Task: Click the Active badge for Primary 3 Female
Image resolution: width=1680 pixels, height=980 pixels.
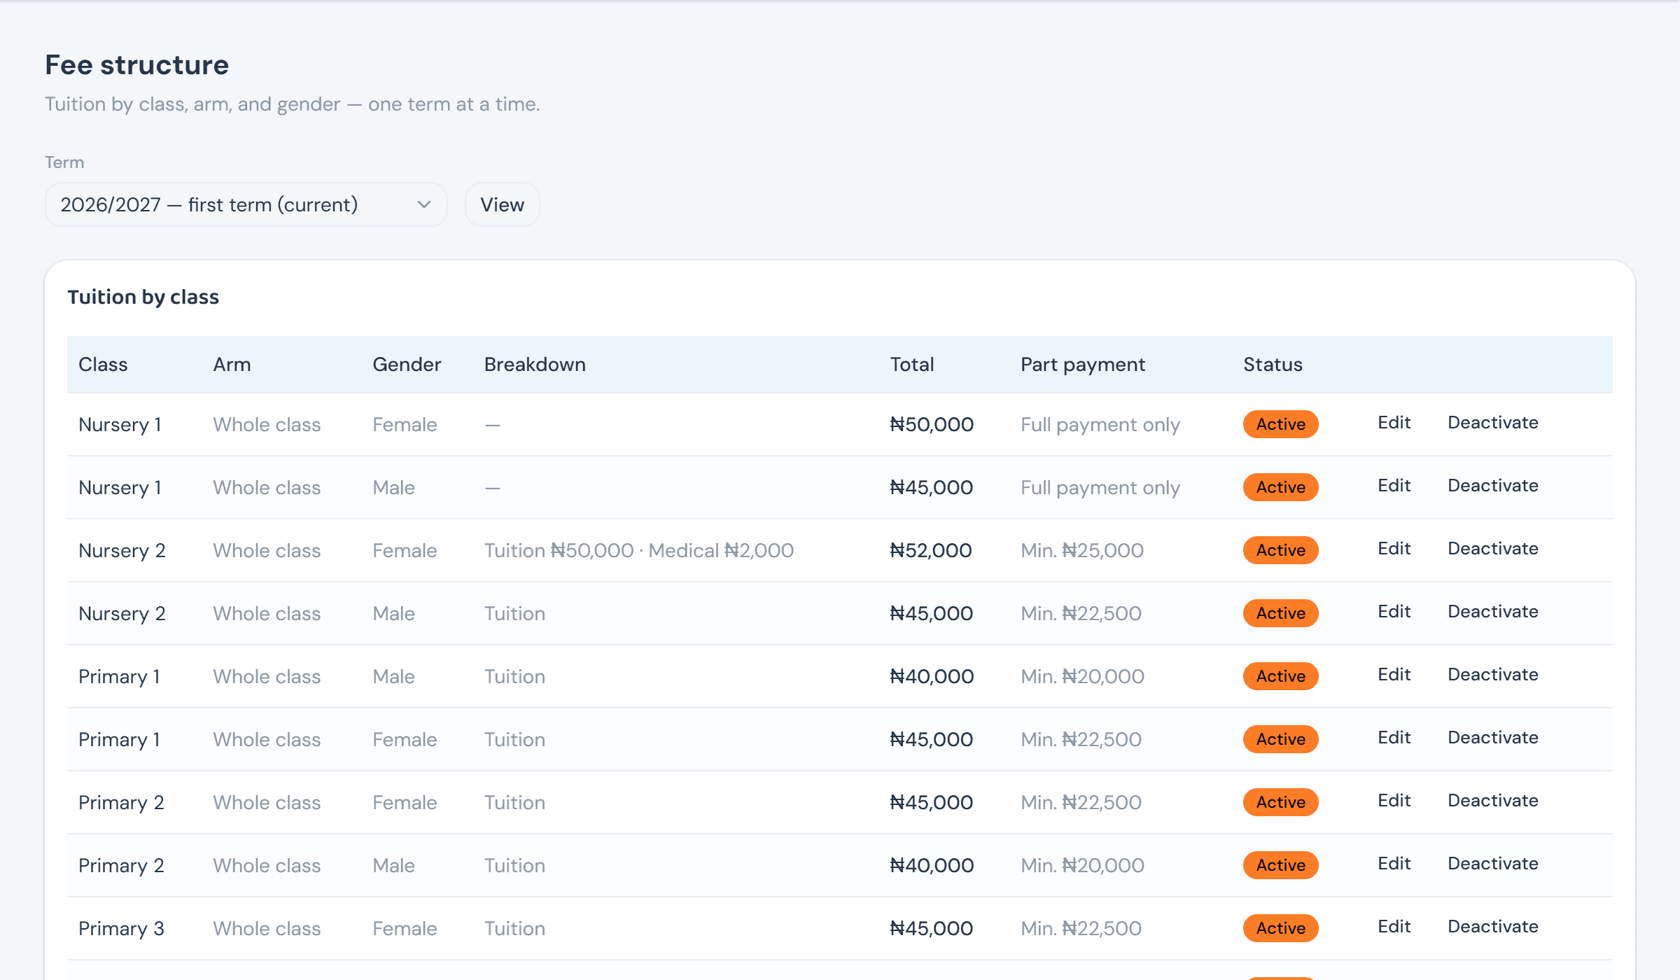Action: (1280, 928)
